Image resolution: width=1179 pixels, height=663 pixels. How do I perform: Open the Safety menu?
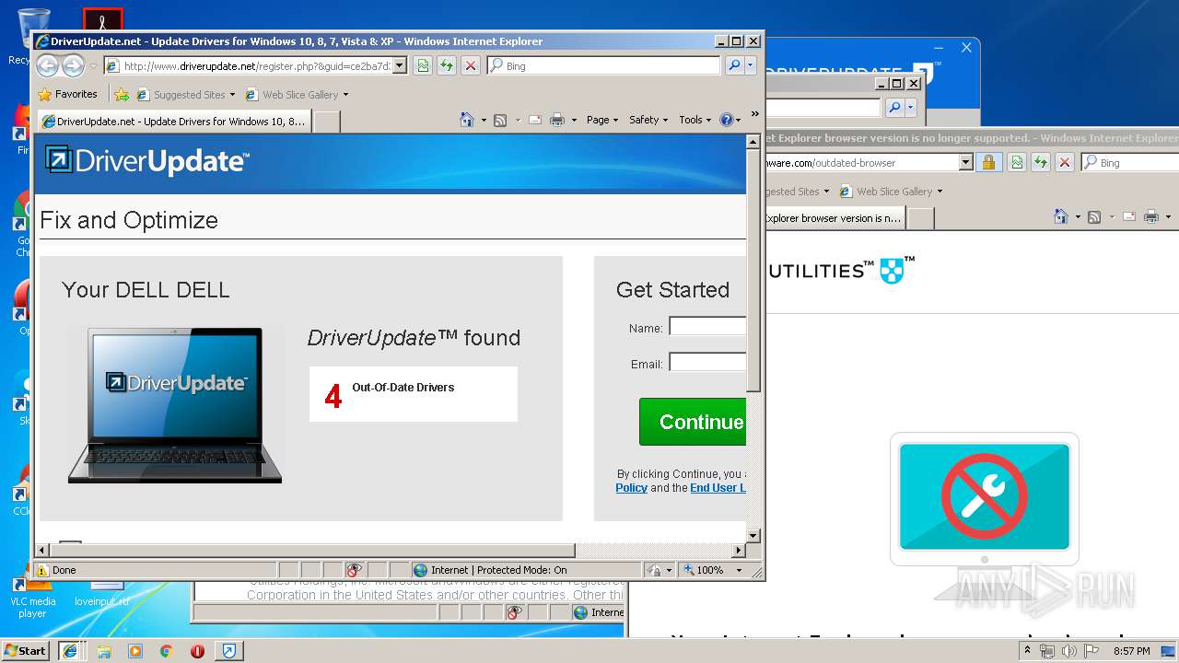coord(648,120)
